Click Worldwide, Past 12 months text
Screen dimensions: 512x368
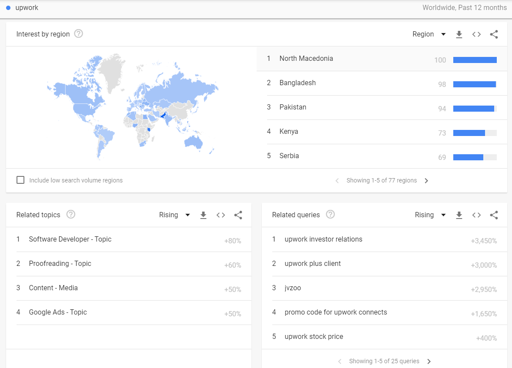pyautogui.click(x=464, y=7)
